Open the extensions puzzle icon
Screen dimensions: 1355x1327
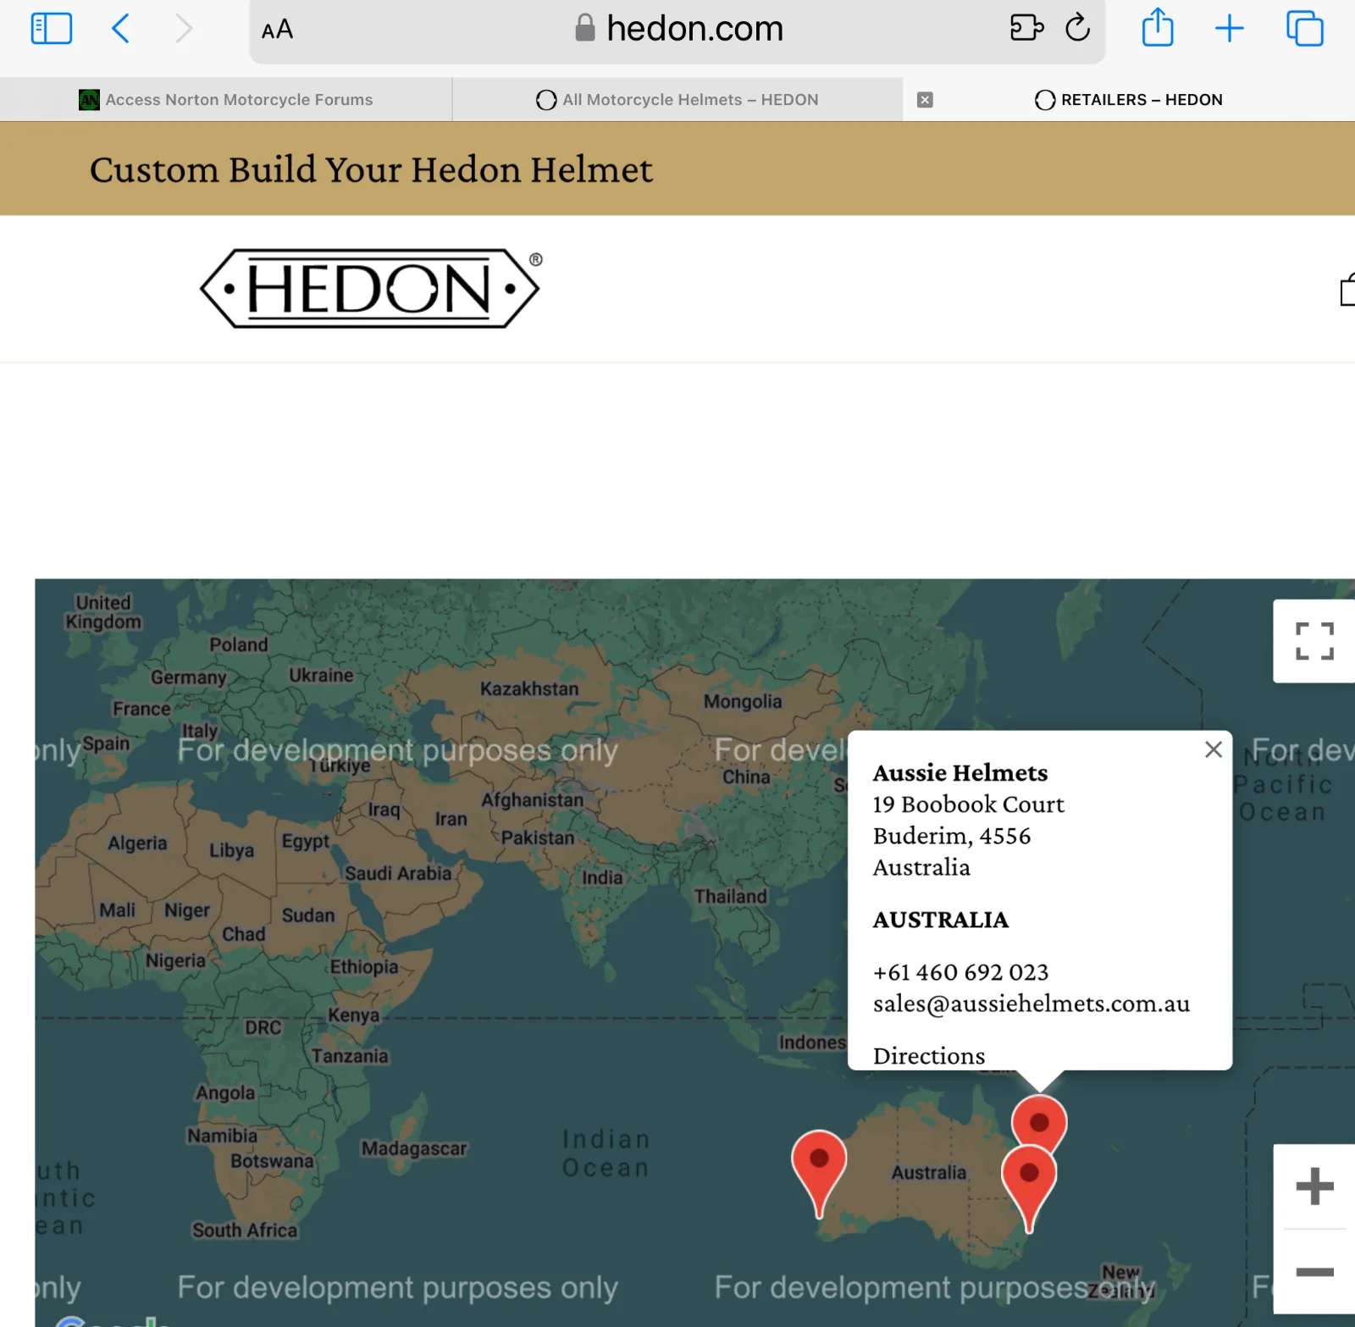pyautogui.click(x=1026, y=29)
